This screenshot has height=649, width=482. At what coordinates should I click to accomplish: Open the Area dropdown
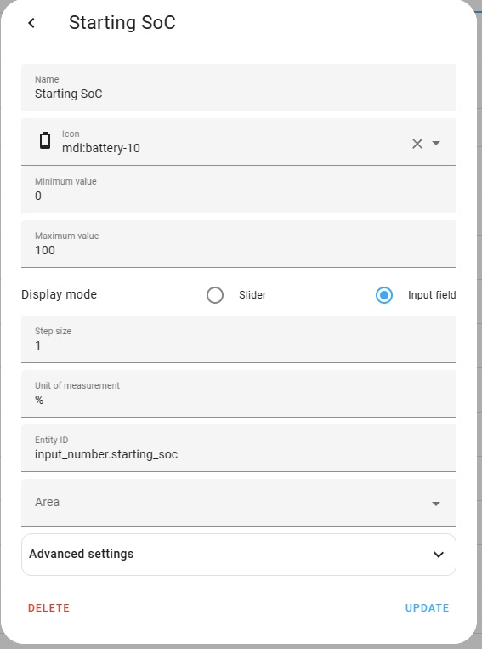coord(239,503)
